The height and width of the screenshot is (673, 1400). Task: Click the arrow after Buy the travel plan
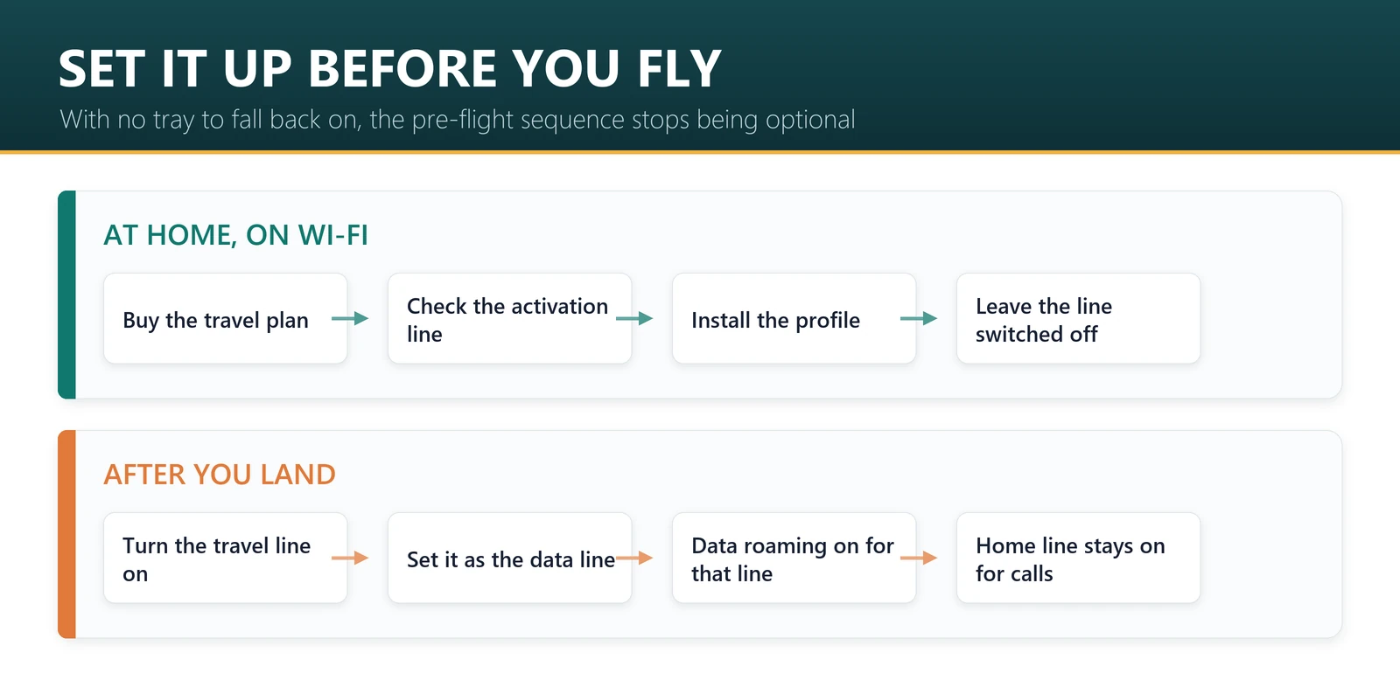[x=350, y=319]
